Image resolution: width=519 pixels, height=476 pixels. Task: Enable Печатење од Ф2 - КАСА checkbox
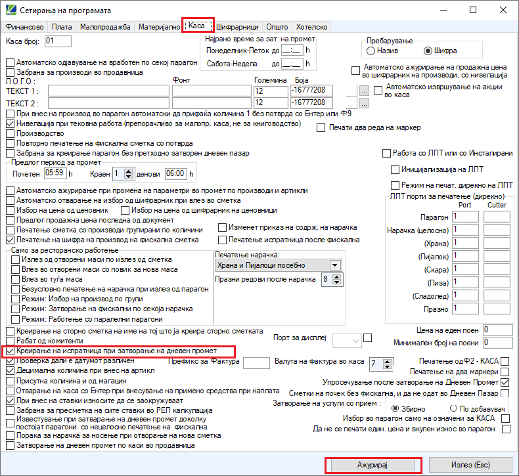point(505,361)
